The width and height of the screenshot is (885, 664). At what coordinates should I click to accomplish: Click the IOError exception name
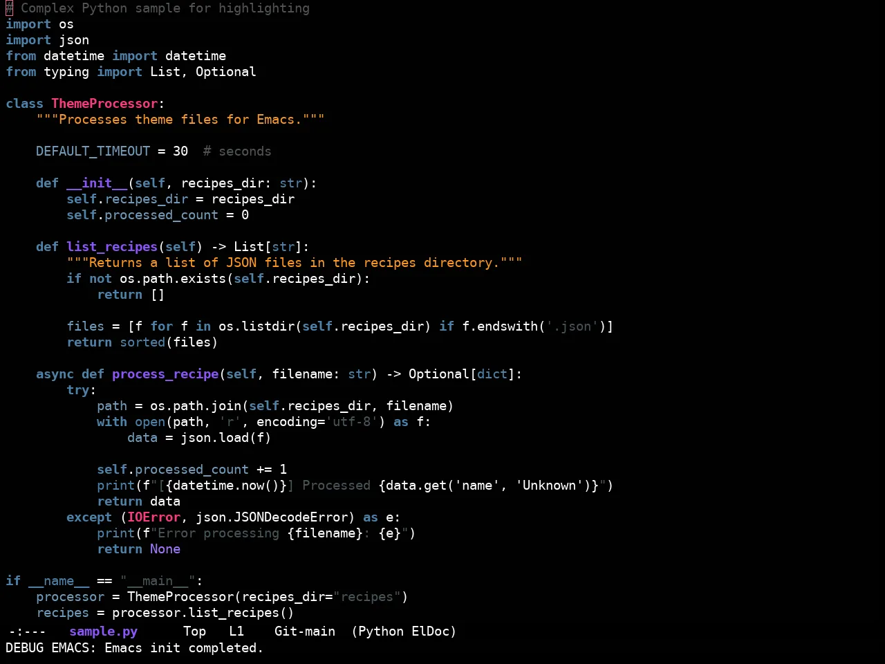pyautogui.click(x=153, y=517)
